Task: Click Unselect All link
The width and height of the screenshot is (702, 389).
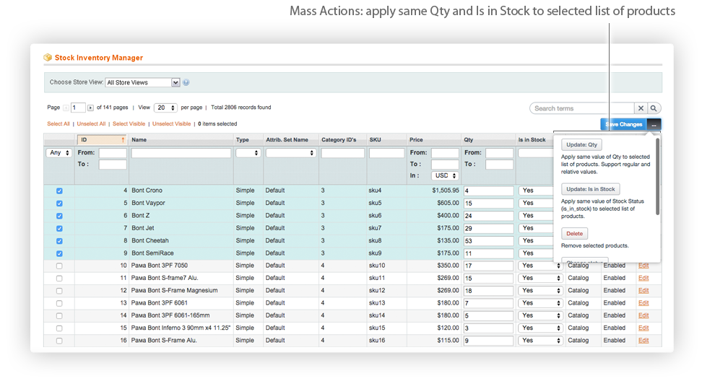Action: click(91, 124)
